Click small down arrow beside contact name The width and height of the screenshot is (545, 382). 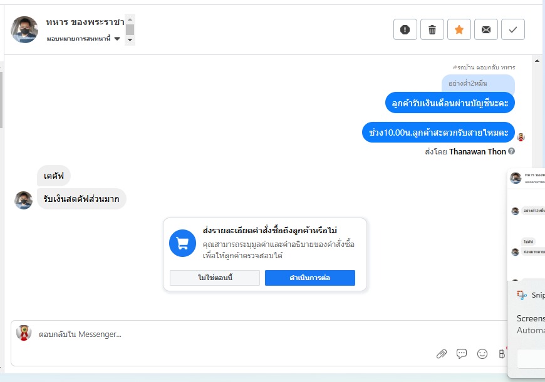pos(130,40)
